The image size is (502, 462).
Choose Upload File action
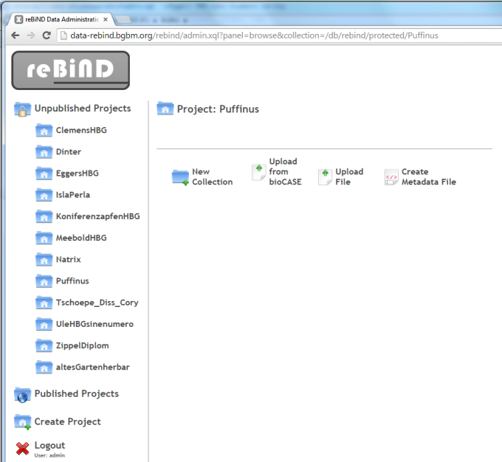click(x=349, y=176)
